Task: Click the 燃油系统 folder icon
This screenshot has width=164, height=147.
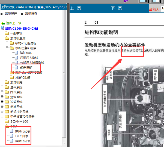Action: pos(7,107)
